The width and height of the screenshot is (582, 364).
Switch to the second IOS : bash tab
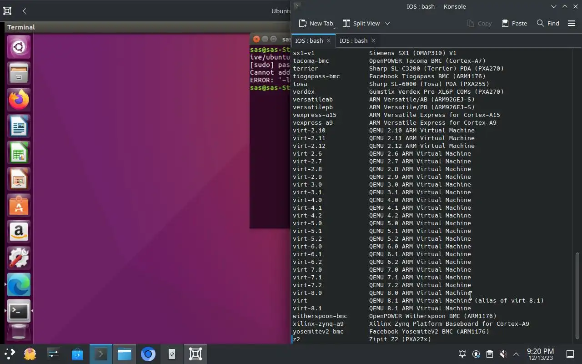pos(353,40)
